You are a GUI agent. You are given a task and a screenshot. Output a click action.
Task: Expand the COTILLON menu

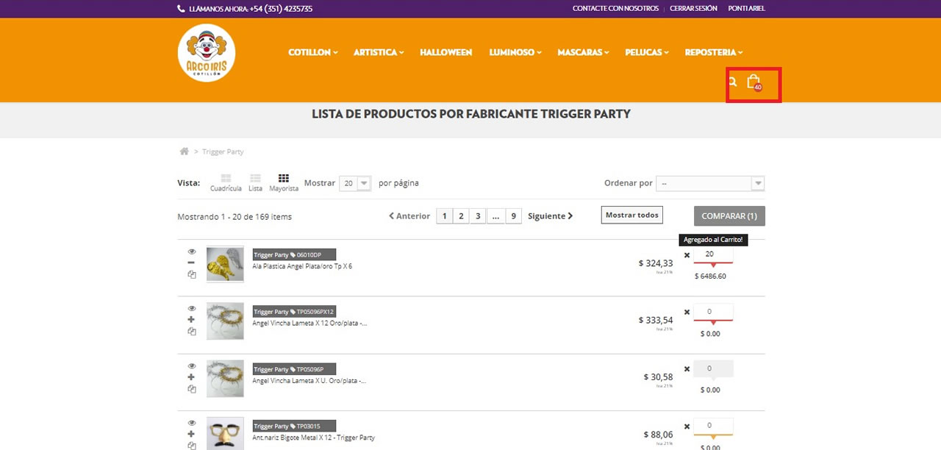pos(313,53)
